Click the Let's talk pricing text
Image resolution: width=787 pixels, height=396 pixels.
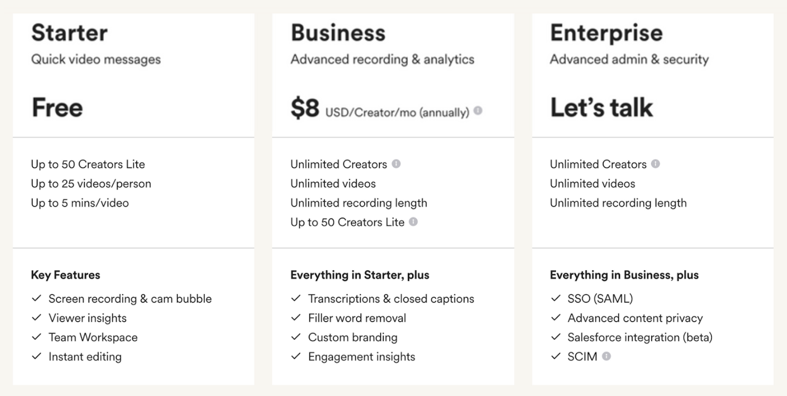[601, 108]
